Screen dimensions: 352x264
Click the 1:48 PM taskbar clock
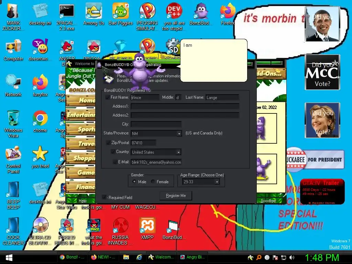point(322,257)
